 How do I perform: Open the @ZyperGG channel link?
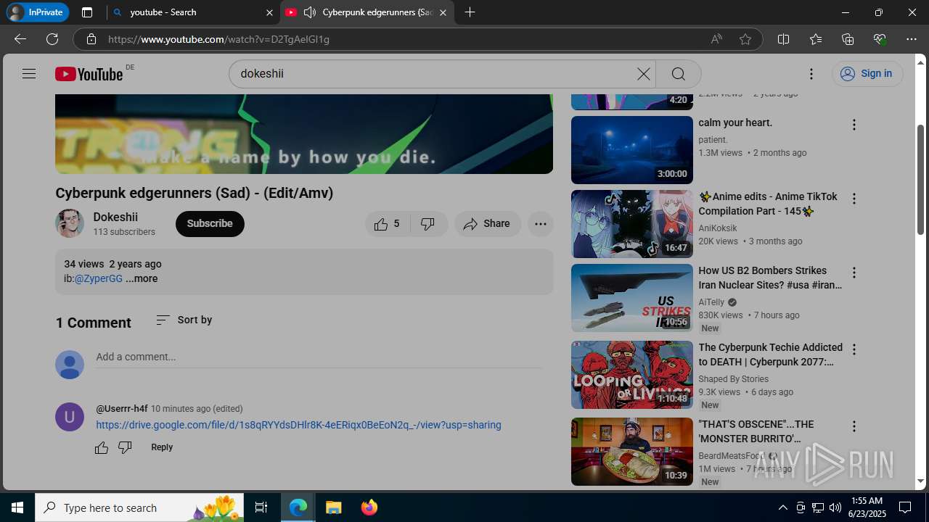pyautogui.click(x=99, y=278)
